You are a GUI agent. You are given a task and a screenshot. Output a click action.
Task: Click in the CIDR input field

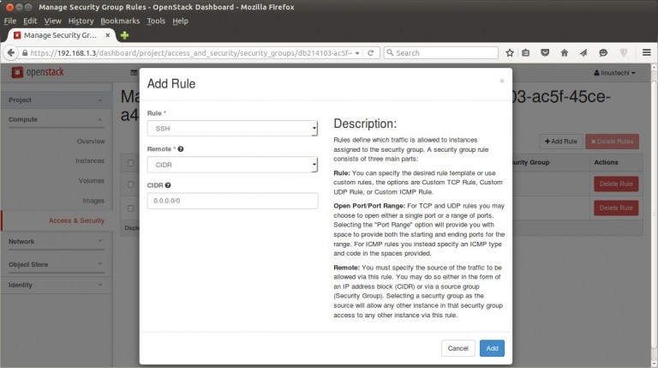tap(231, 202)
